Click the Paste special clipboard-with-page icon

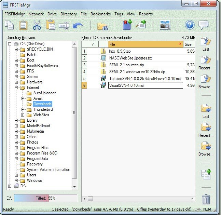pos(51,25)
